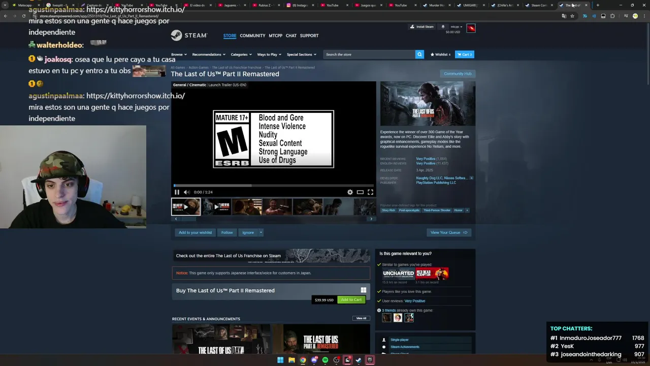The image size is (650, 366).
Task: Open the Naughty Dog LLC developer link
Action: 429,178
